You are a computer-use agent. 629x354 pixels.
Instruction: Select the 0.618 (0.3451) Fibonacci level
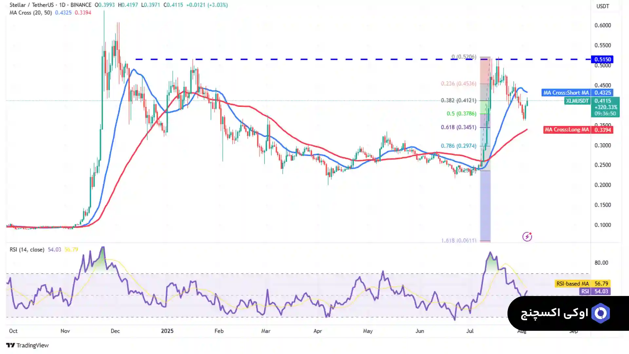coord(458,127)
